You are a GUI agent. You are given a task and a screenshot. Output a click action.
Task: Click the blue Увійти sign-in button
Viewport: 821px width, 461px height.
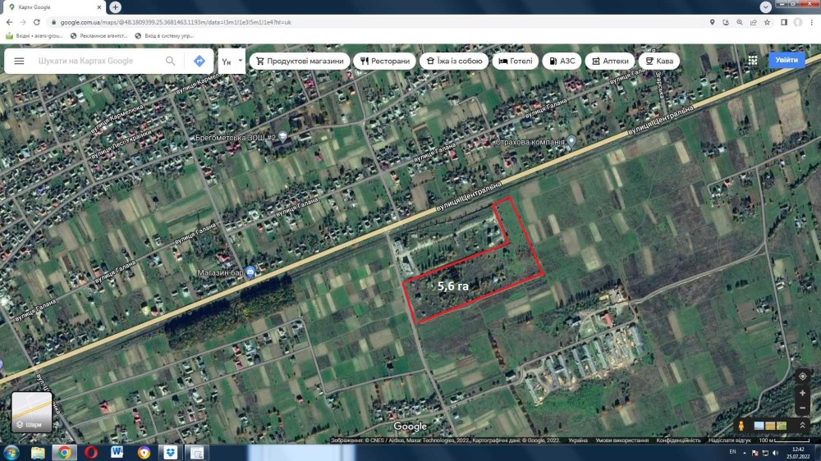click(787, 60)
